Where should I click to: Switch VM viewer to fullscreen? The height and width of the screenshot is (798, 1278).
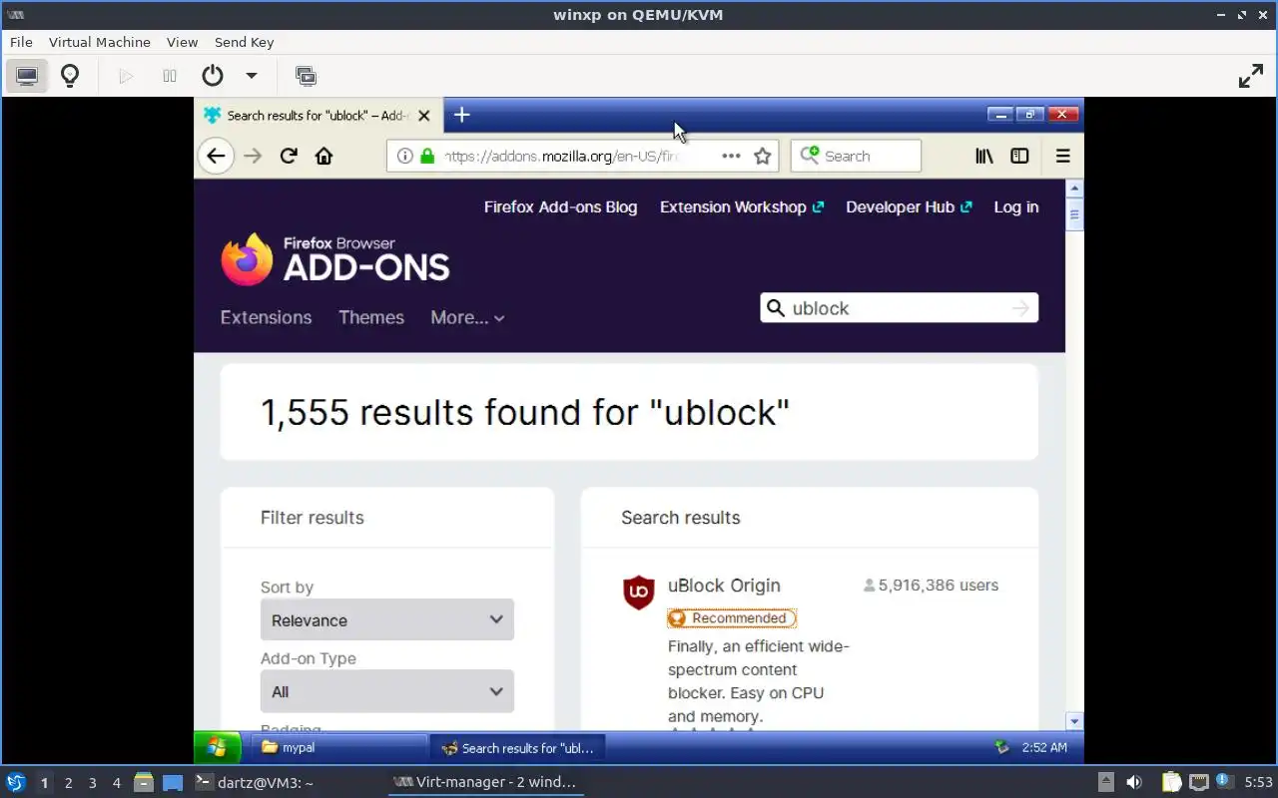[1251, 76]
